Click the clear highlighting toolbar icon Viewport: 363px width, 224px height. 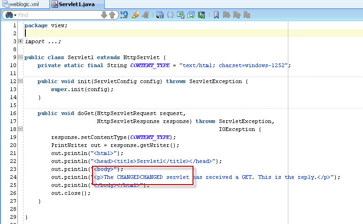(146, 15)
